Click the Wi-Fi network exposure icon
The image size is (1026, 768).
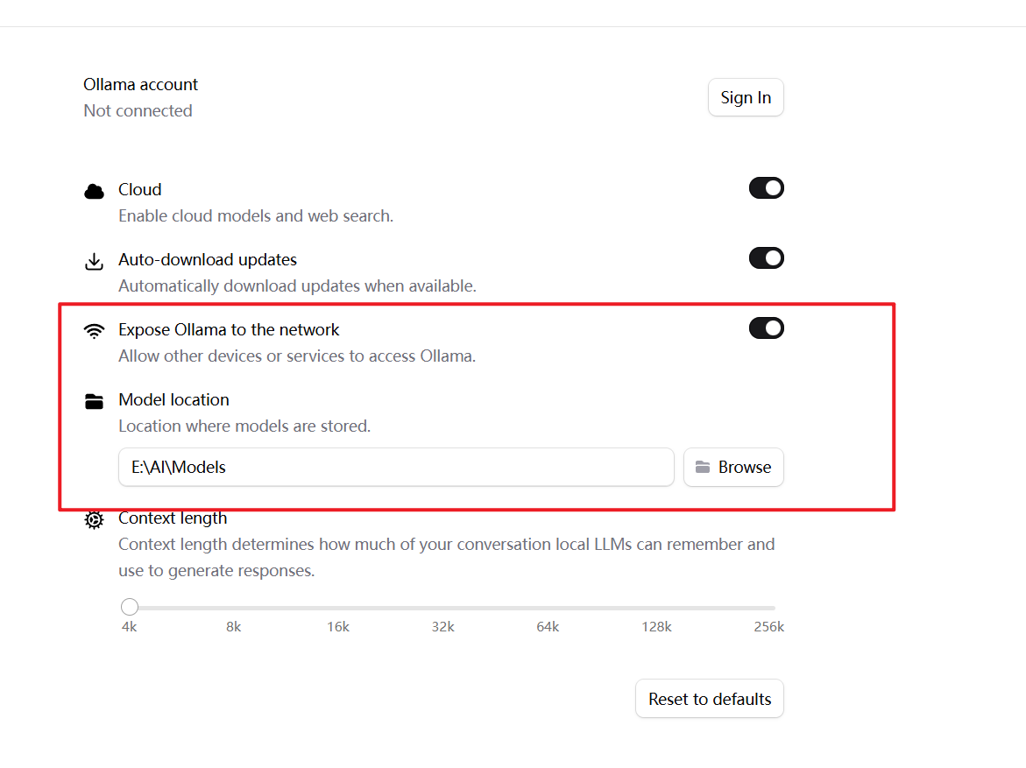95,331
